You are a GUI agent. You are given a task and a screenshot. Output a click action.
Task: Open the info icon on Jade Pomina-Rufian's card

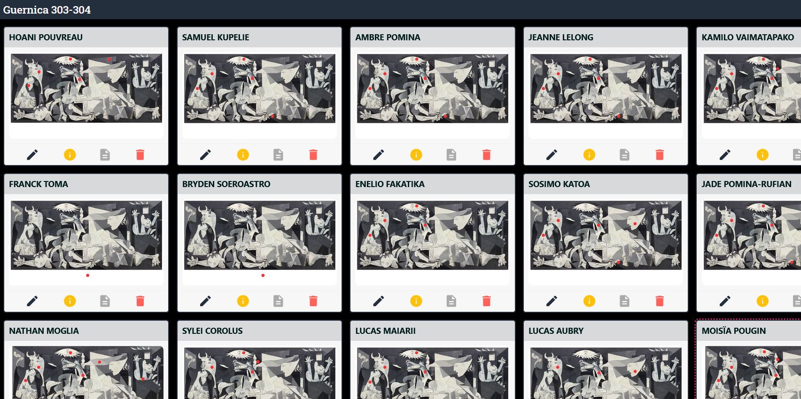pos(762,301)
